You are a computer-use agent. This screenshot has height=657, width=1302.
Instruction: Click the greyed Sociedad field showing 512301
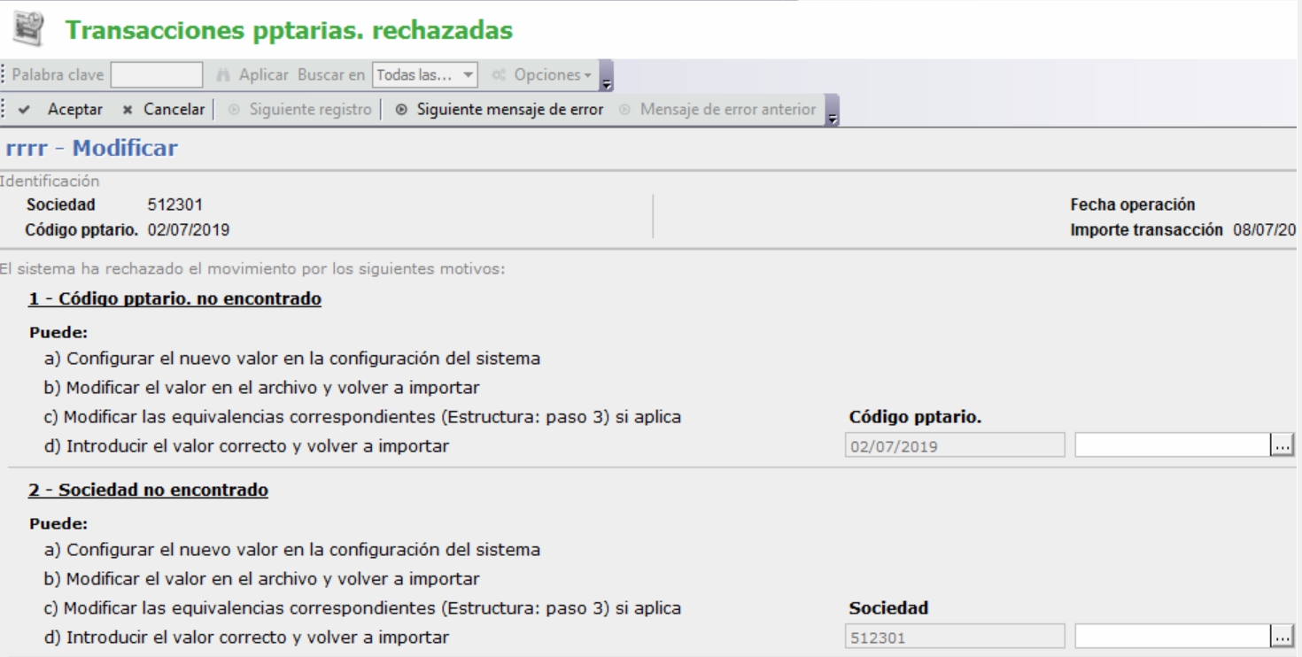pos(953,636)
